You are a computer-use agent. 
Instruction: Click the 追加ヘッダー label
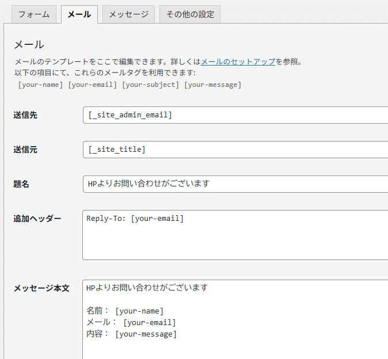click(37, 219)
